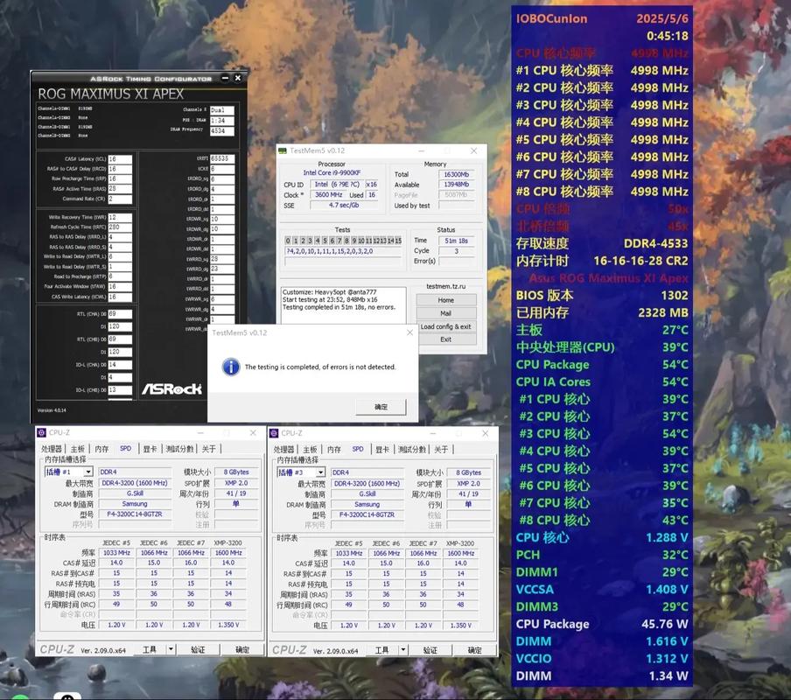Switch to 内存 tab in slot #1 CPU-Z
The image size is (791, 700).
point(101,449)
